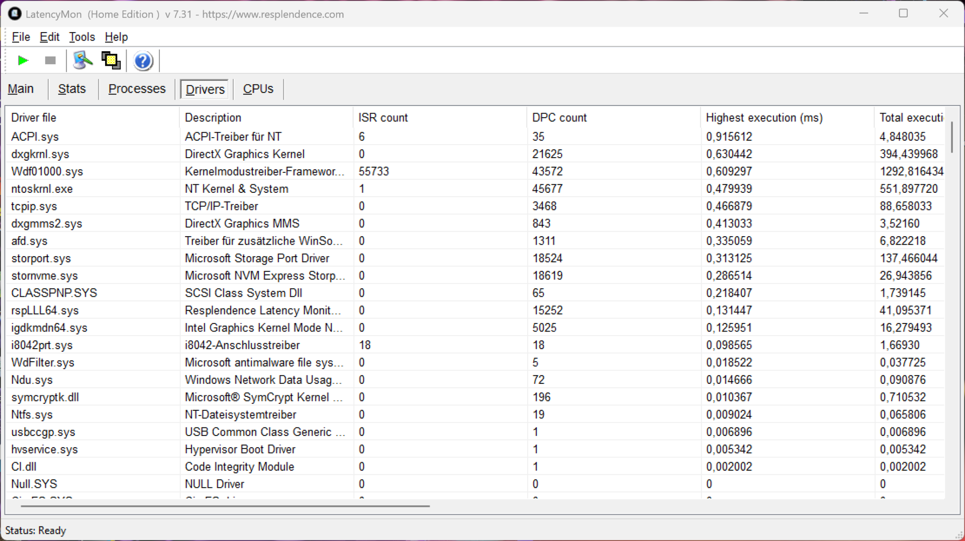Switch to the Processes tab
This screenshot has height=541, width=965.
click(137, 89)
